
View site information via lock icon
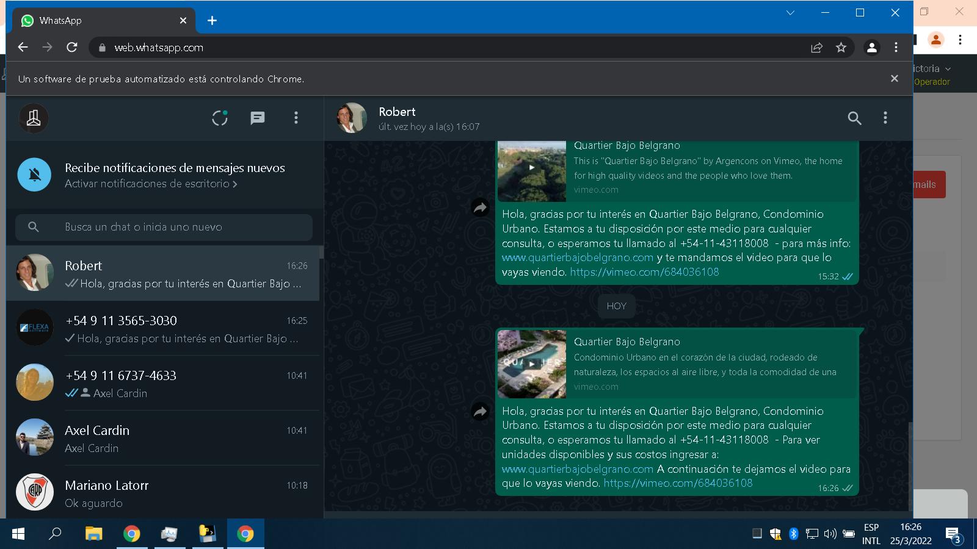[x=102, y=48]
